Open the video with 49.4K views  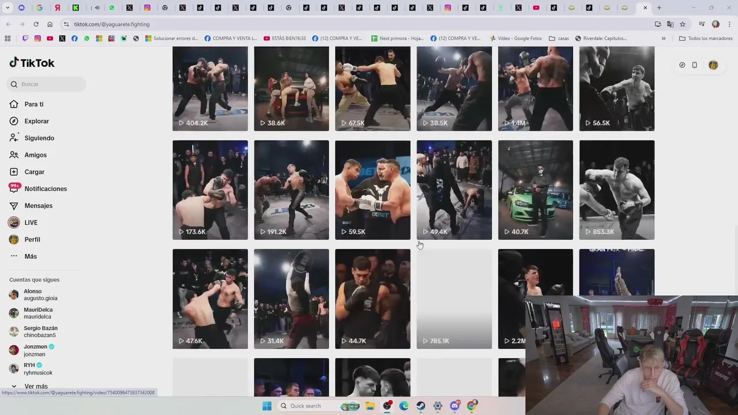point(454,190)
